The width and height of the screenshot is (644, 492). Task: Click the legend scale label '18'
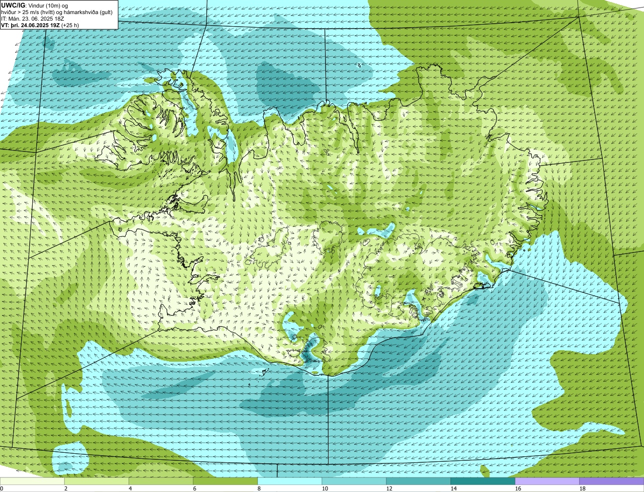point(583,488)
